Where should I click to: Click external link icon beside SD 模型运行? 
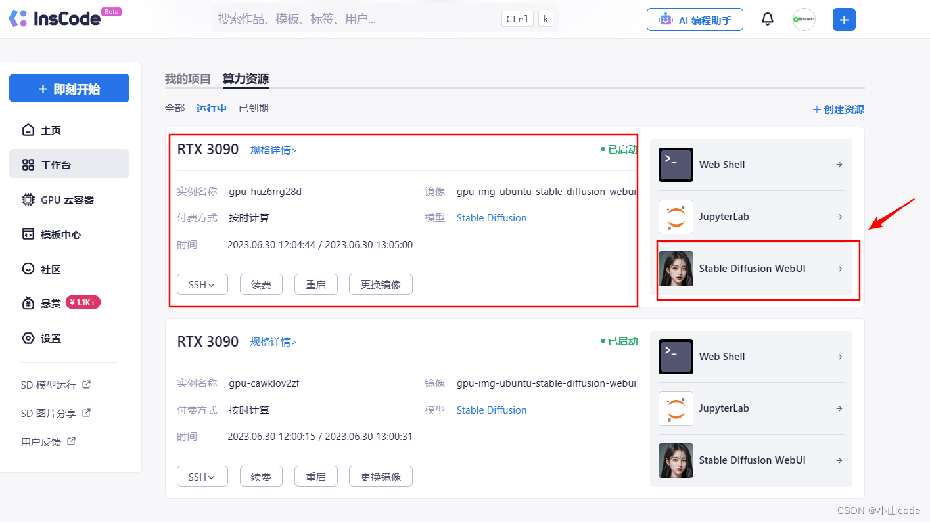point(86,384)
